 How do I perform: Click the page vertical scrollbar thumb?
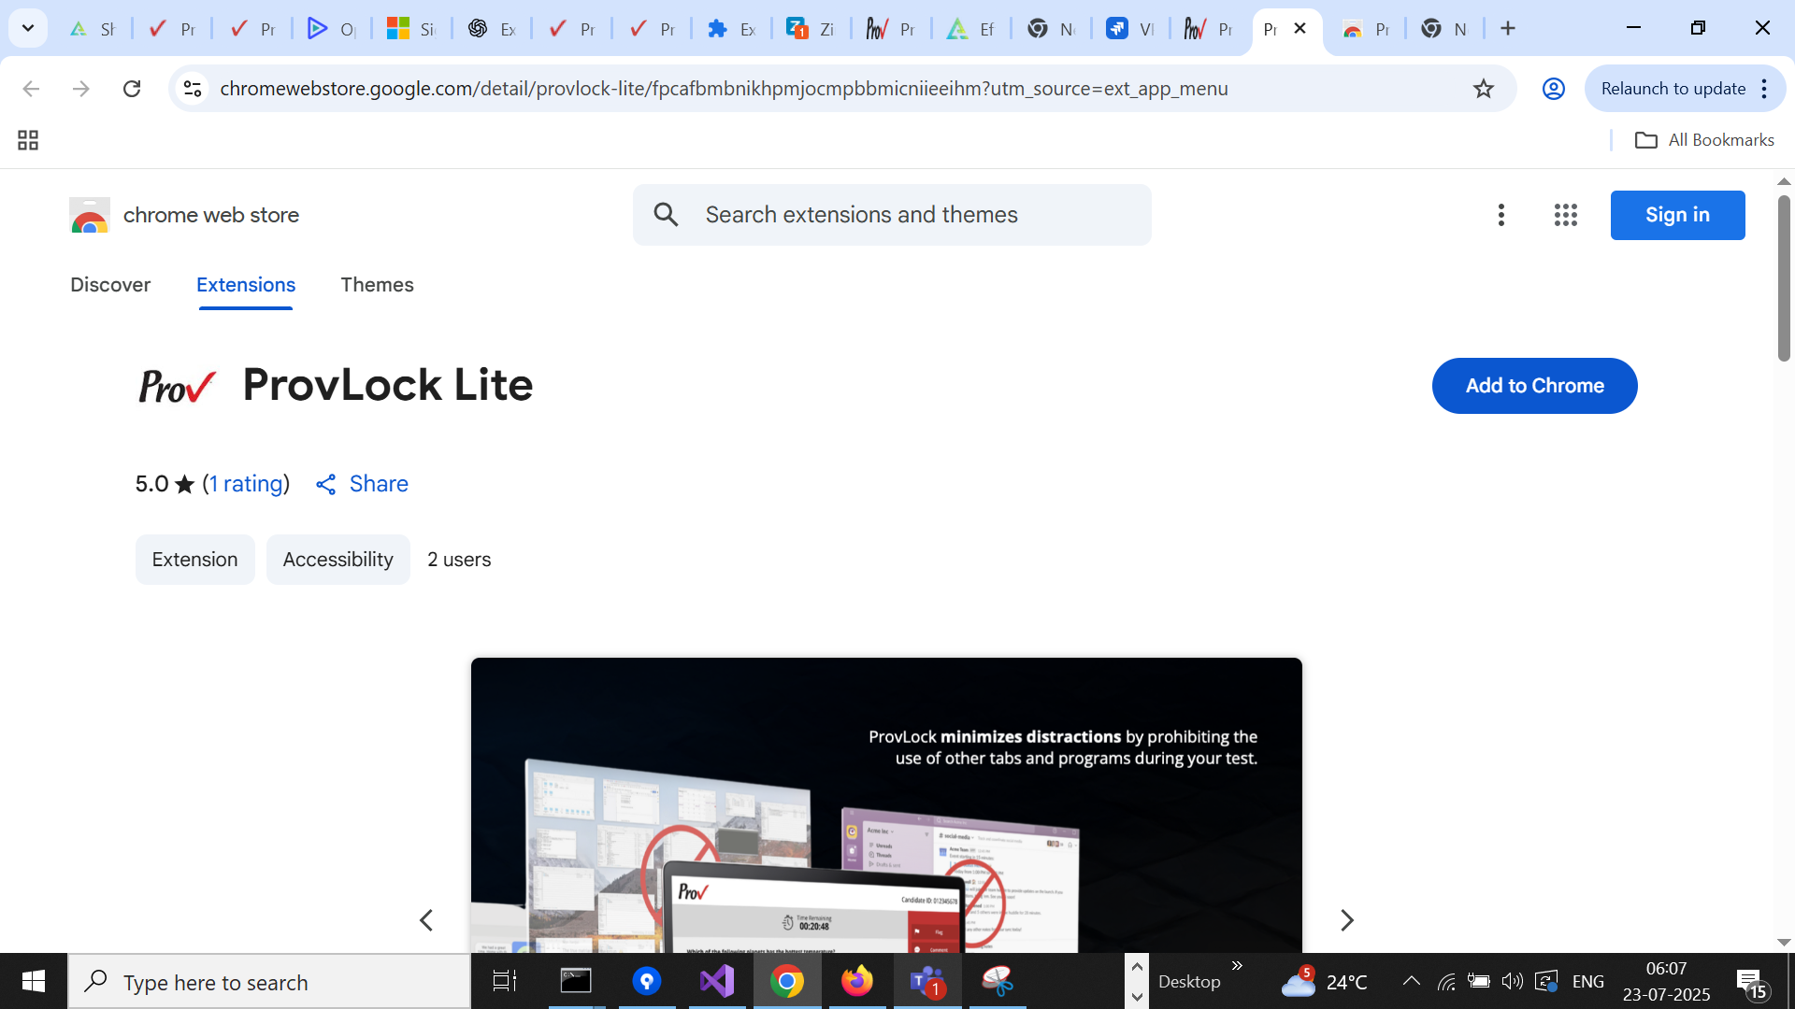pos(1784,277)
